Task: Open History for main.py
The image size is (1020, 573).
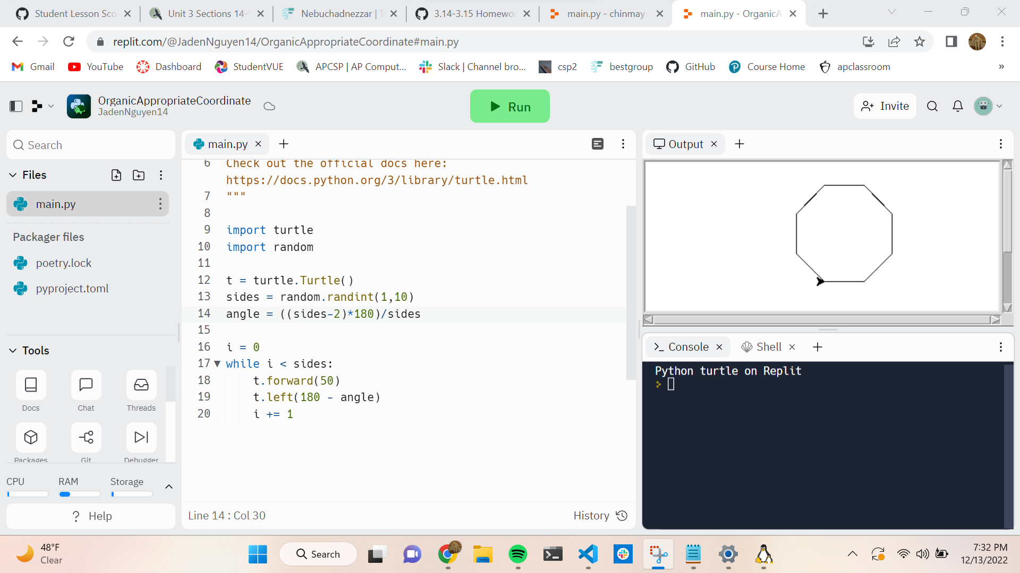Action: (x=600, y=516)
